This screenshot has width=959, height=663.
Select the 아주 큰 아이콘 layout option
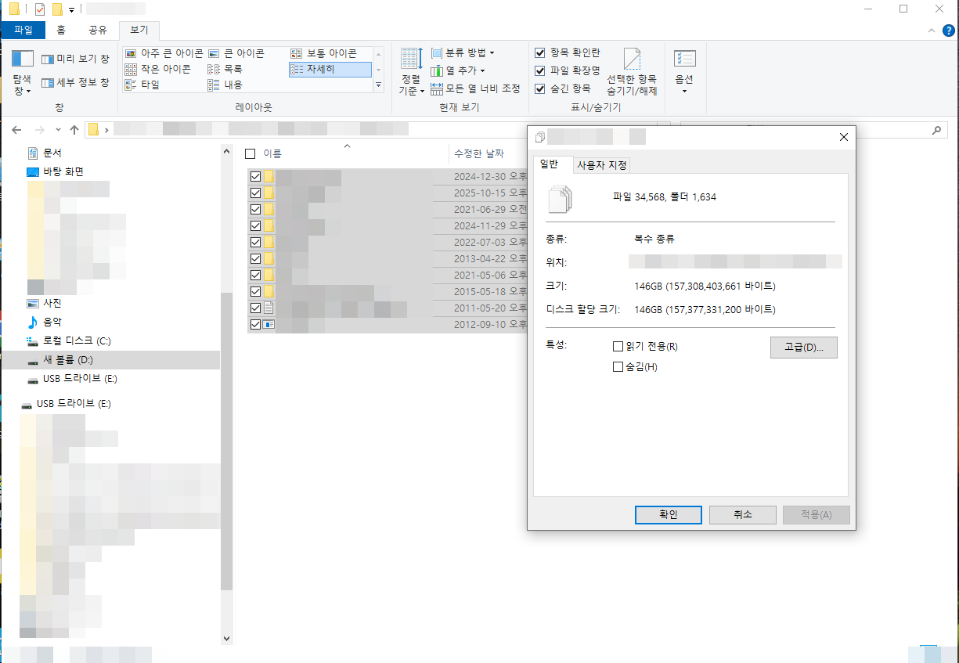pyautogui.click(x=164, y=53)
